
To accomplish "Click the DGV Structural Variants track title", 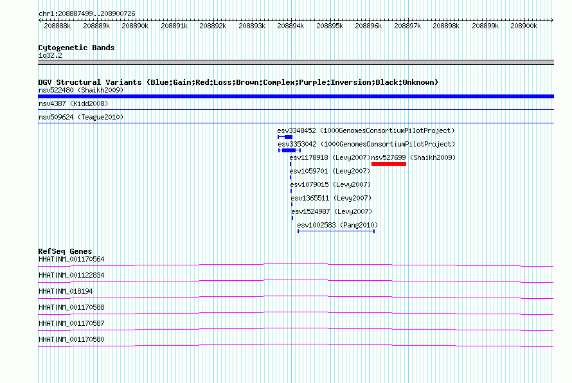I will pyautogui.click(x=238, y=82).
